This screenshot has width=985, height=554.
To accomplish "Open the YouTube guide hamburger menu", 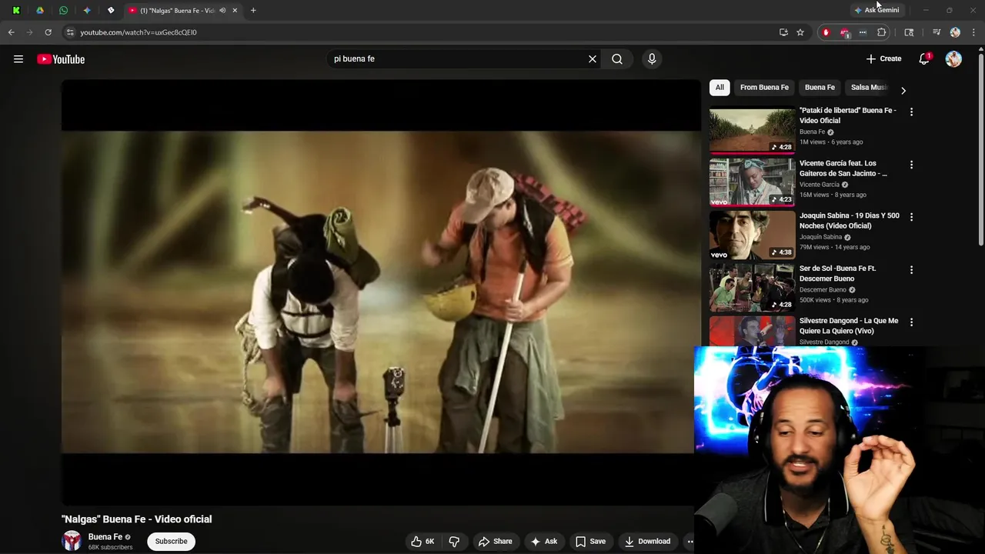I will pos(18,59).
